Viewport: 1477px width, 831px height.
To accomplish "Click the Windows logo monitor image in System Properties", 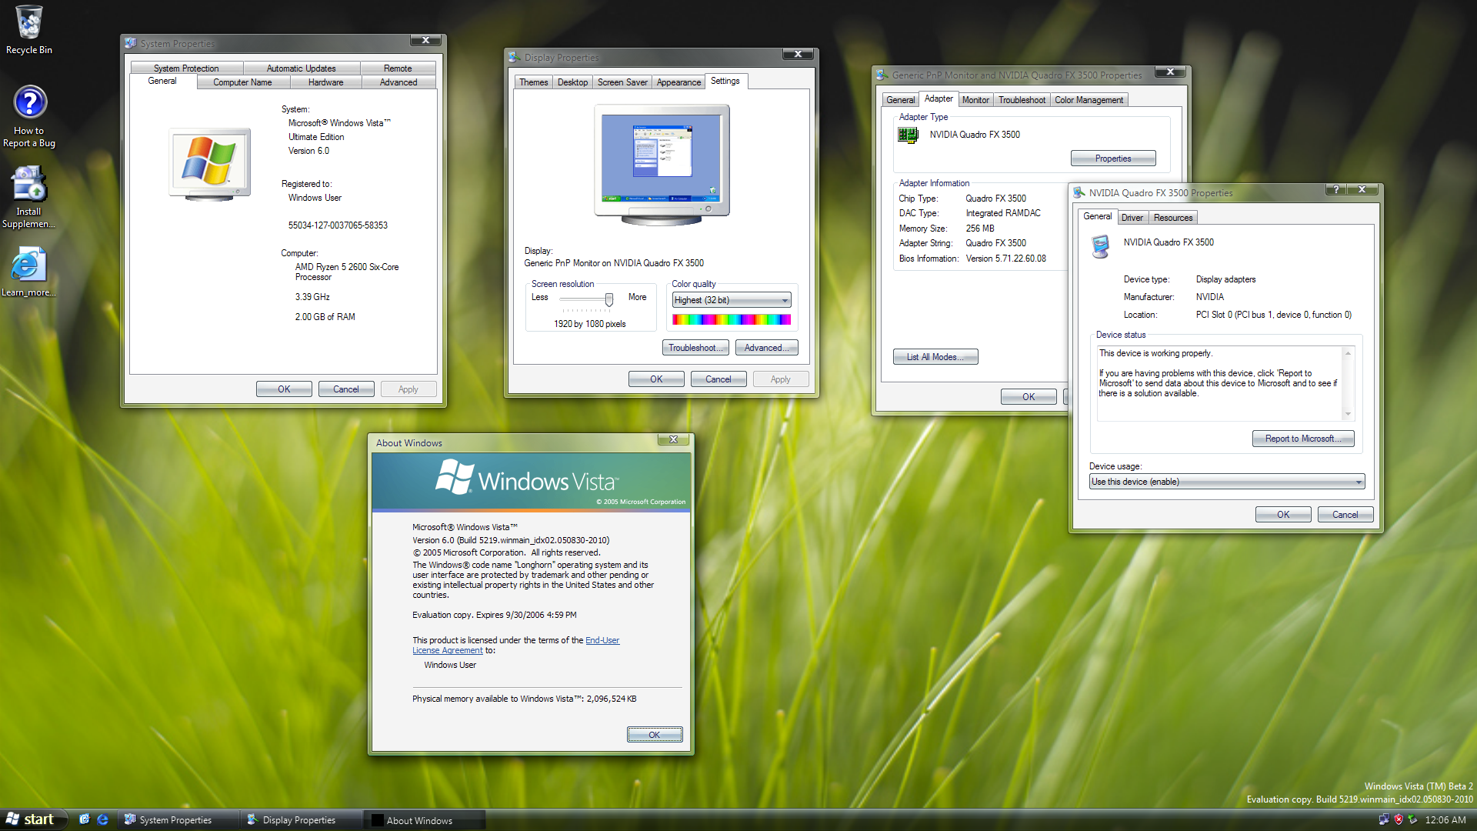I will pos(210,164).
